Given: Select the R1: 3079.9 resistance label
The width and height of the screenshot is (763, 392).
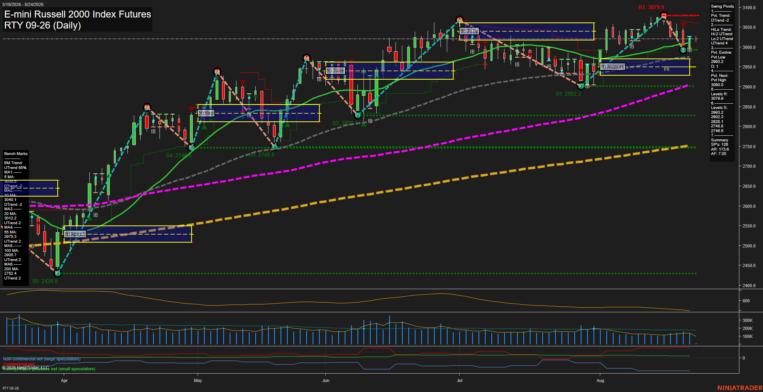Looking at the screenshot, I should (x=651, y=8).
